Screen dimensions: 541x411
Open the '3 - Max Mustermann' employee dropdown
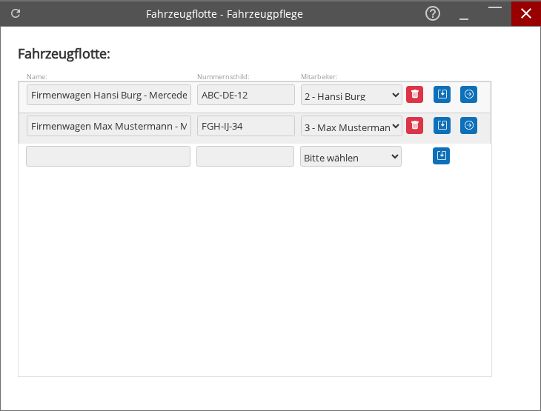(351, 126)
